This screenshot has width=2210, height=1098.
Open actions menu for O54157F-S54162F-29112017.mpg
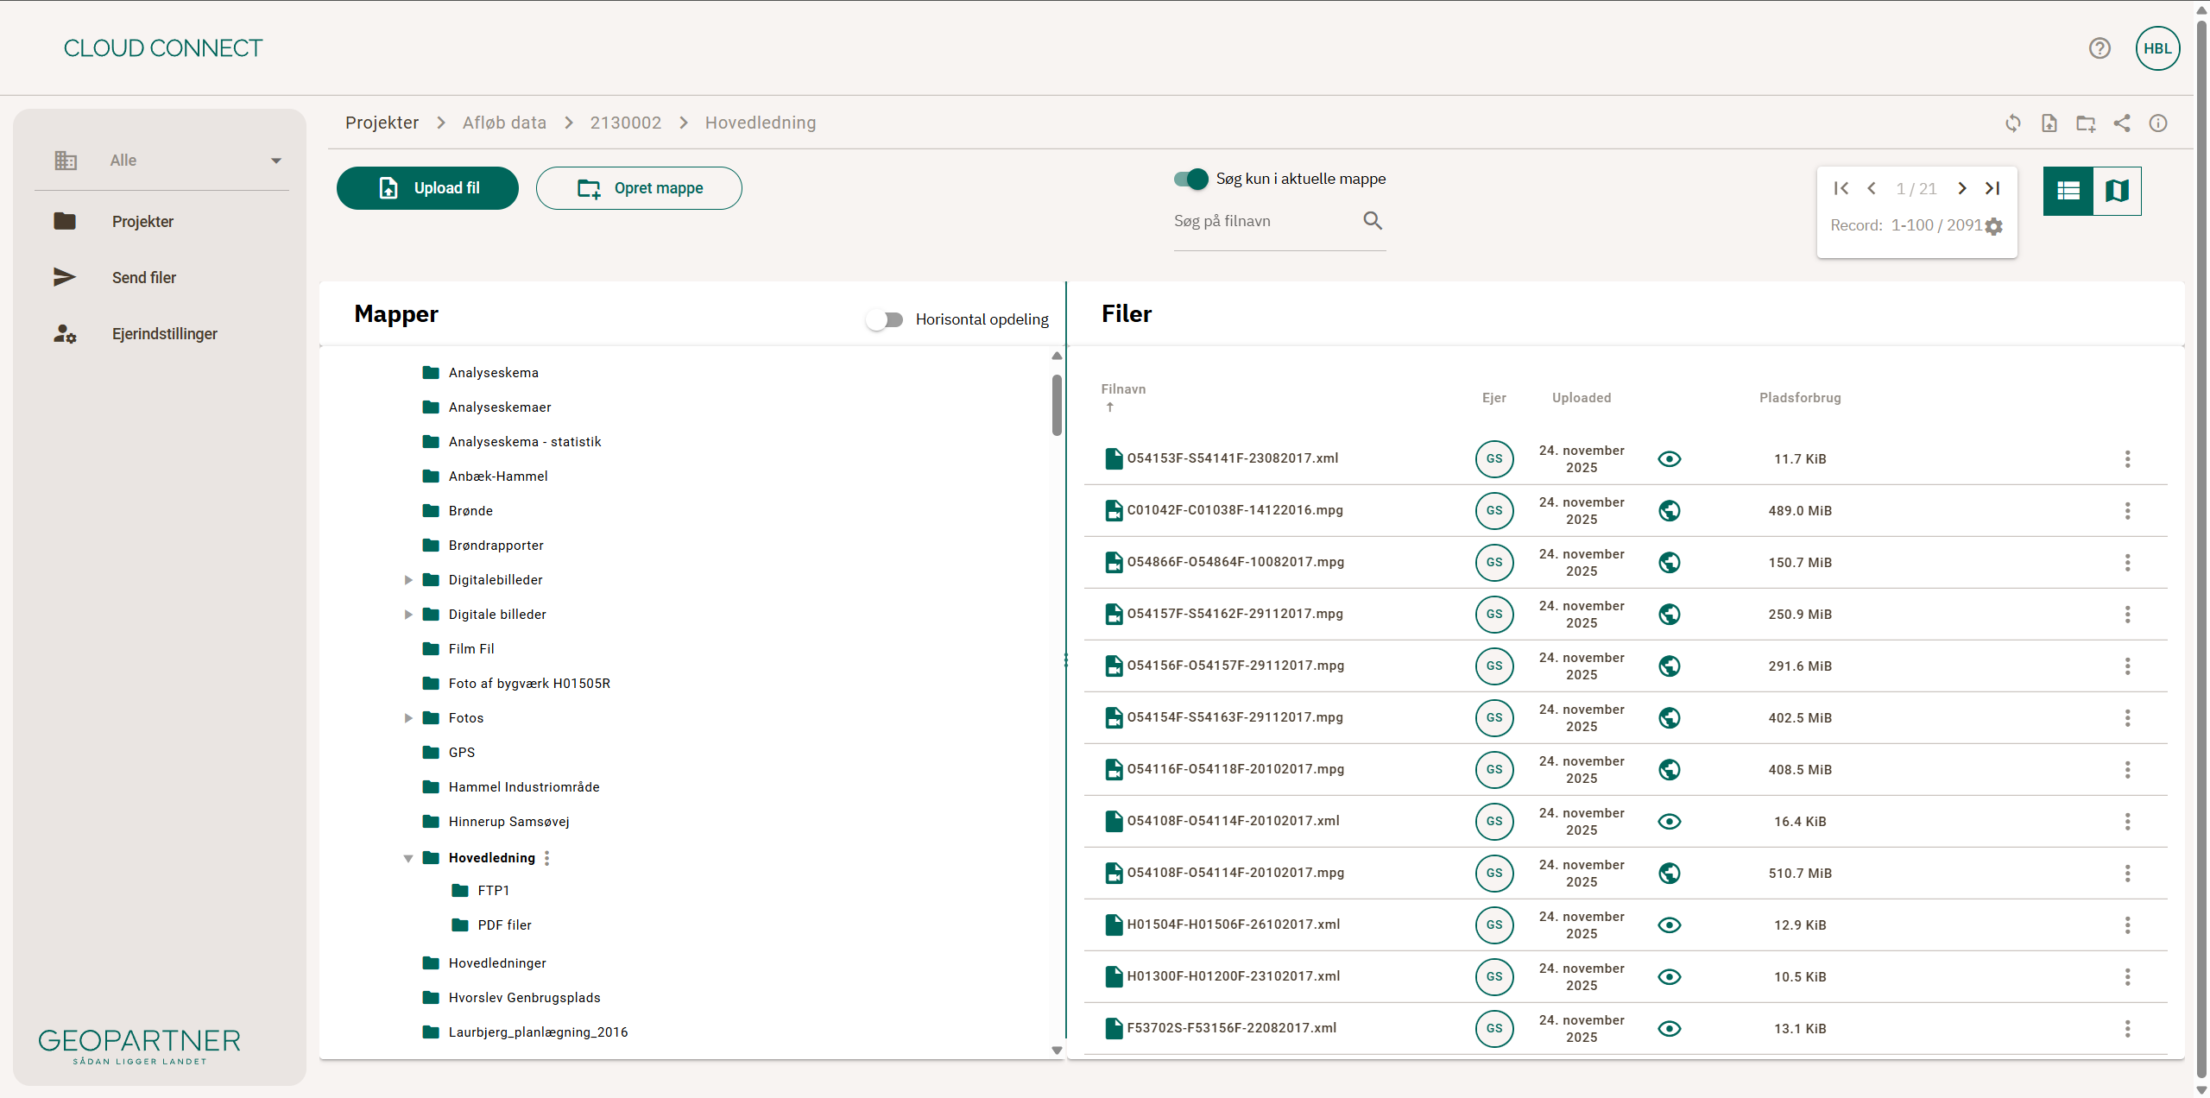coord(2127,615)
